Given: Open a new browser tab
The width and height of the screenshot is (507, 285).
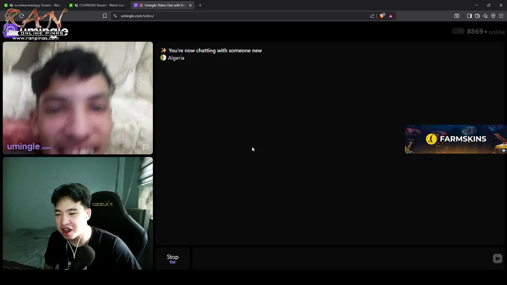Looking at the screenshot, I should (x=200, y=5).
